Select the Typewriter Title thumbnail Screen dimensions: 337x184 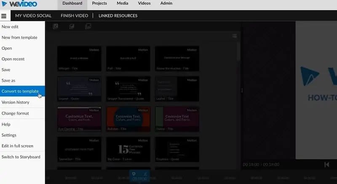click(79, 149)
